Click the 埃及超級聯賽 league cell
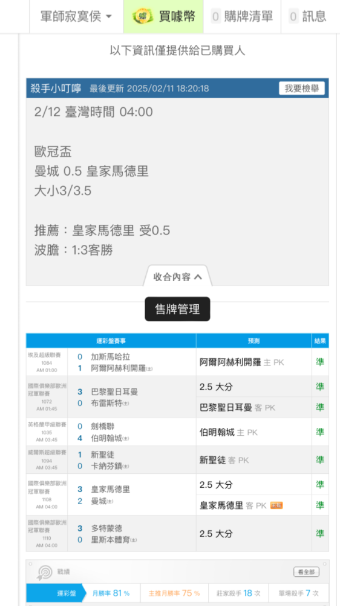This screenshot has width=340, height=606. (x=47, y=362)
